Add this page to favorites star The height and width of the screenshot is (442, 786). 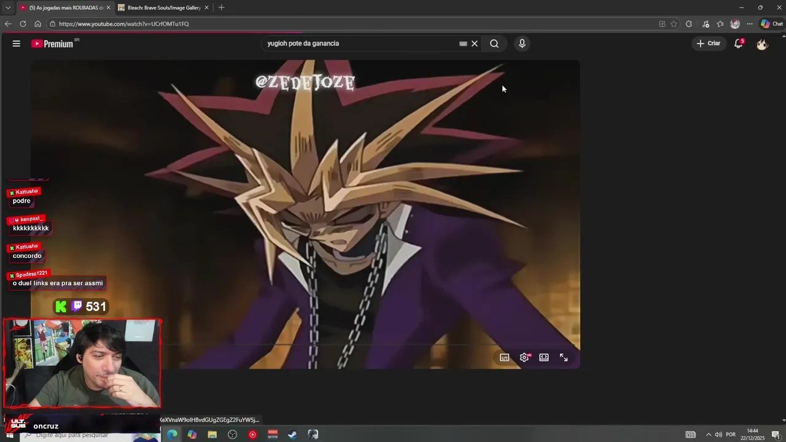(x=674, y=24)
